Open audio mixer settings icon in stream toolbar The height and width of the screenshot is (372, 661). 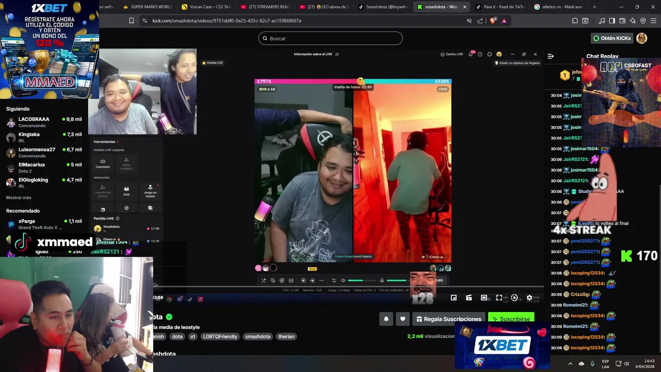point(334,281)
